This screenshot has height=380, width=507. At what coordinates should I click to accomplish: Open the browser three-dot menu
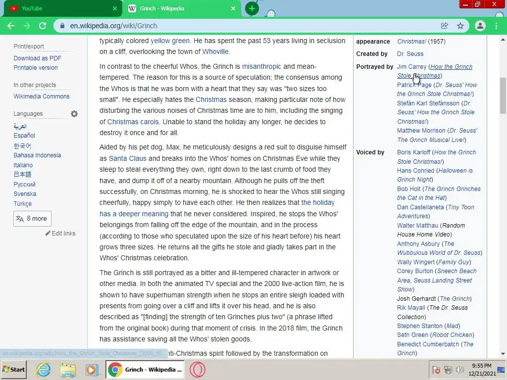pos(496,26)
